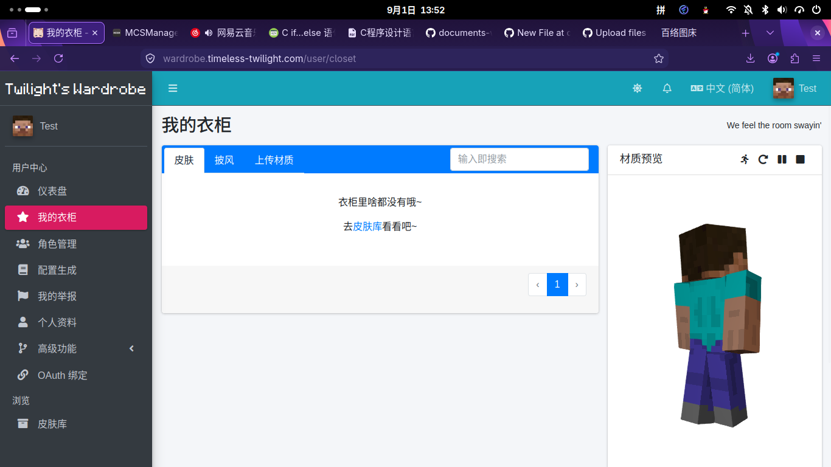Image resolution: width=831 pixels, height=467 pixels.
Task: Open the browser downloads panel
Action: point(750,58)
